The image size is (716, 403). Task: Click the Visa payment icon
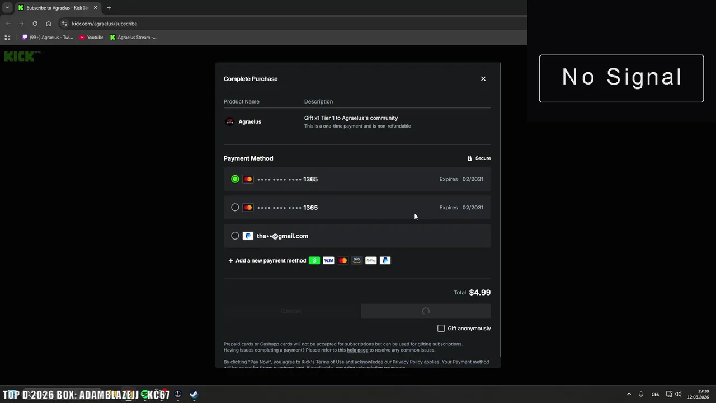pos(328,260)
